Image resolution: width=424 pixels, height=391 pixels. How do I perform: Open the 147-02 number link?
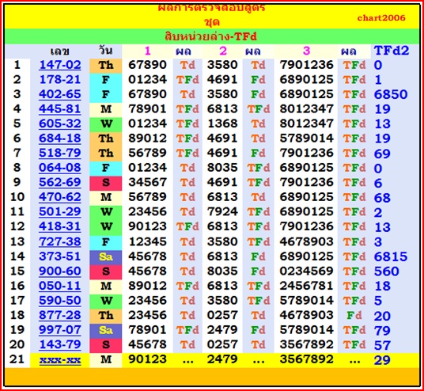tap(60, 65)
